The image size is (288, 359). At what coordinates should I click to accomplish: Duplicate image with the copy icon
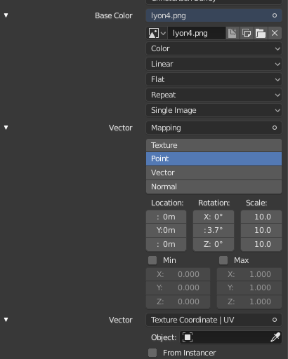(x=247, y=33)
